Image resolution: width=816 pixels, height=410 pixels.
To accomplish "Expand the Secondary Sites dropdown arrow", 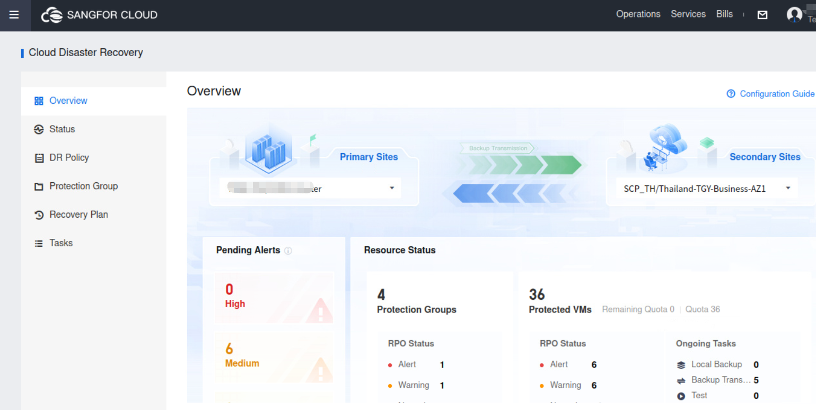I will [788, 189].
